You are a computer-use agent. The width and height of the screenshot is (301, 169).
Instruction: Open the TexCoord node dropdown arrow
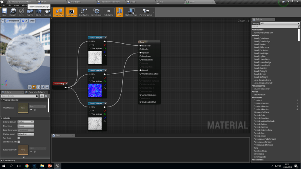click(66, 84)
